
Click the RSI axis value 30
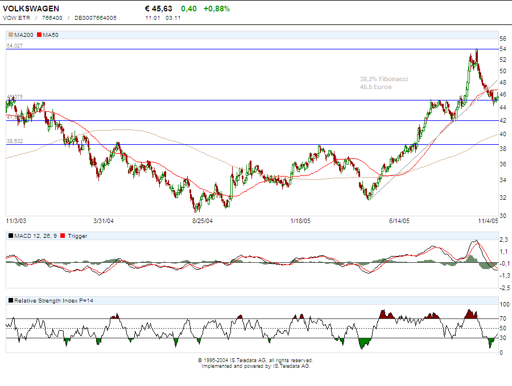pyautogui.click(x=503, y=338)
